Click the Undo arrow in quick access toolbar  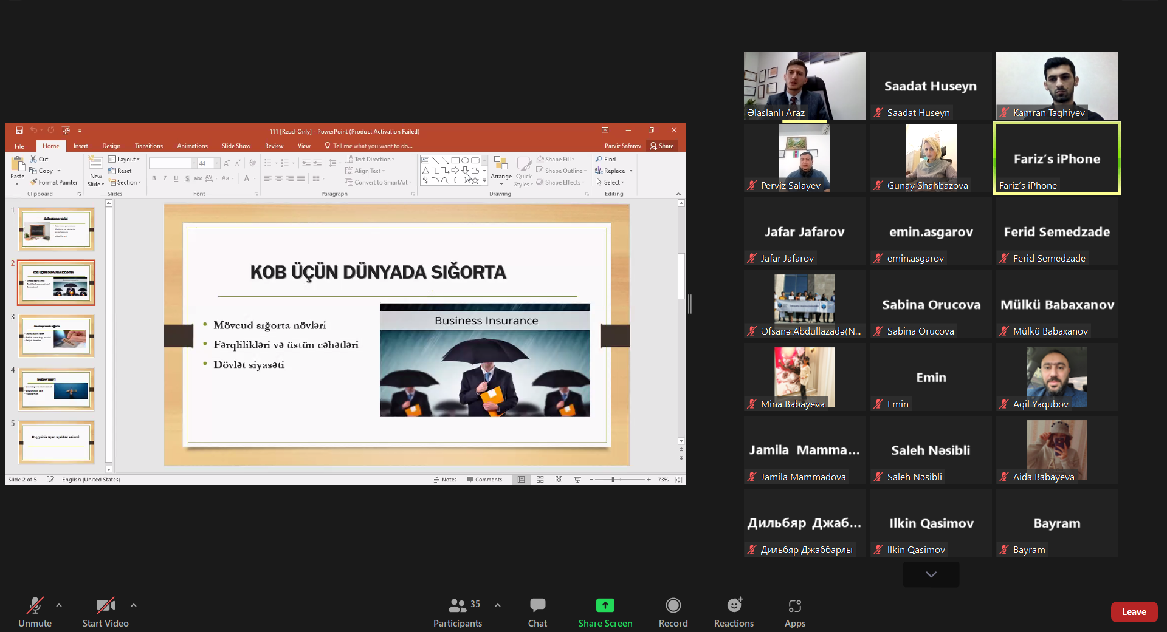point(33,131)
